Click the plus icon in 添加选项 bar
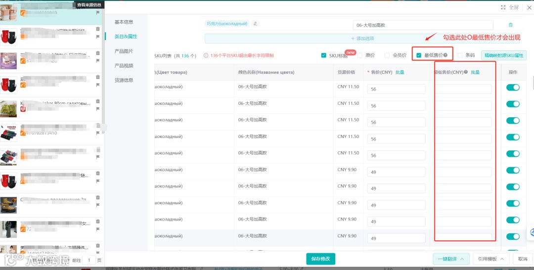The width and height of the screenshot is (534, 270). [x=353, y=39]
